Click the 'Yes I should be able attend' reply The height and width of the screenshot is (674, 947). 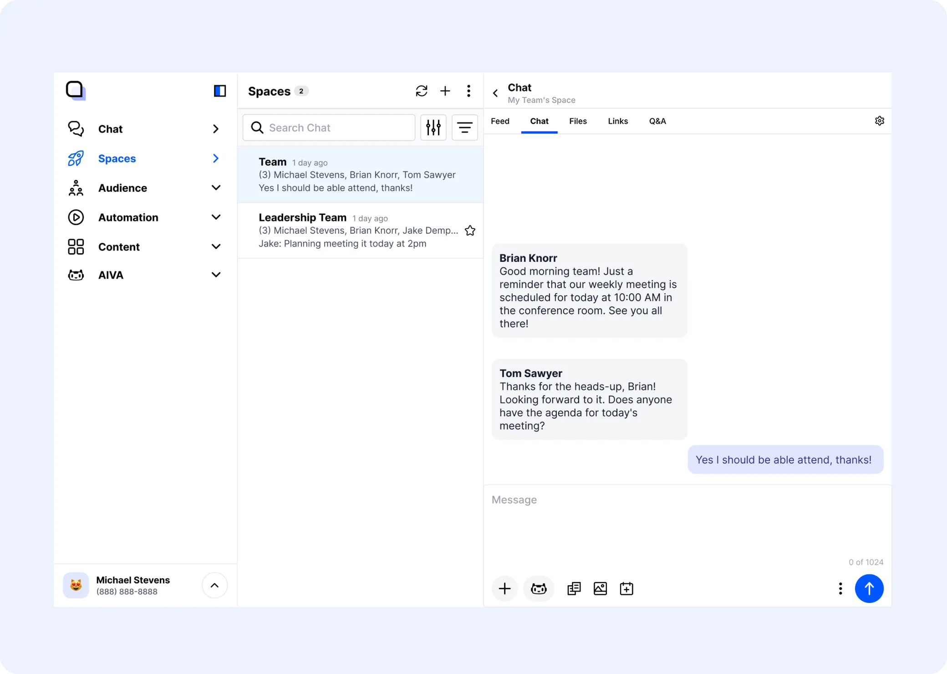(785, 460)
